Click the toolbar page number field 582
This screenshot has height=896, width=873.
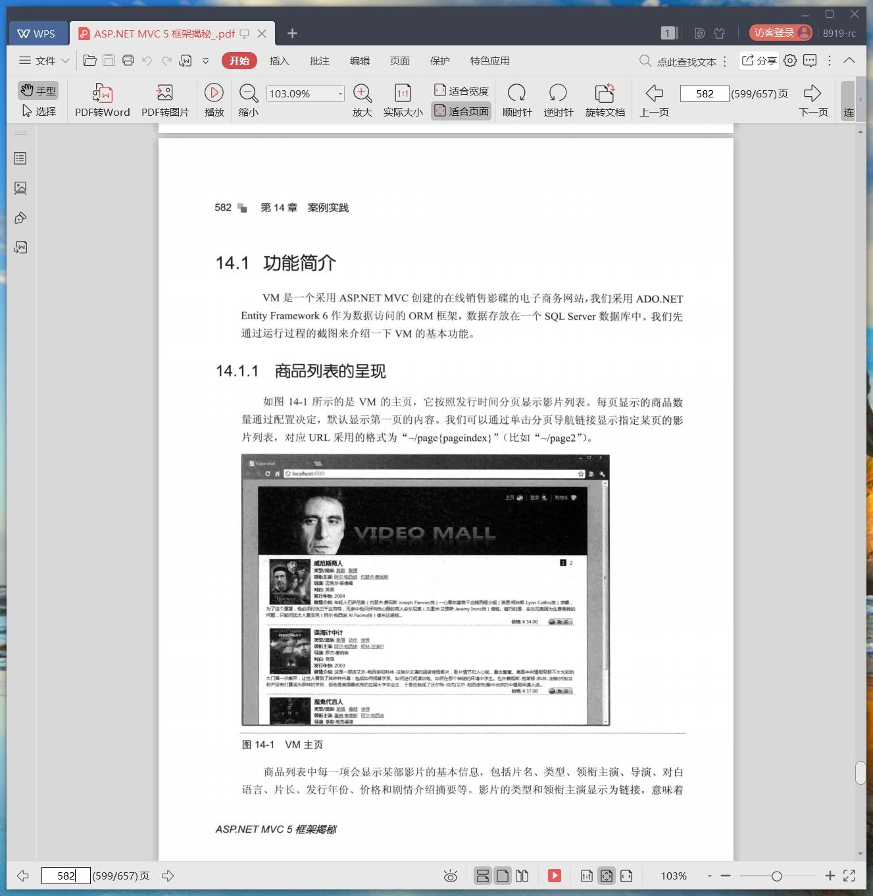(704, 93)
